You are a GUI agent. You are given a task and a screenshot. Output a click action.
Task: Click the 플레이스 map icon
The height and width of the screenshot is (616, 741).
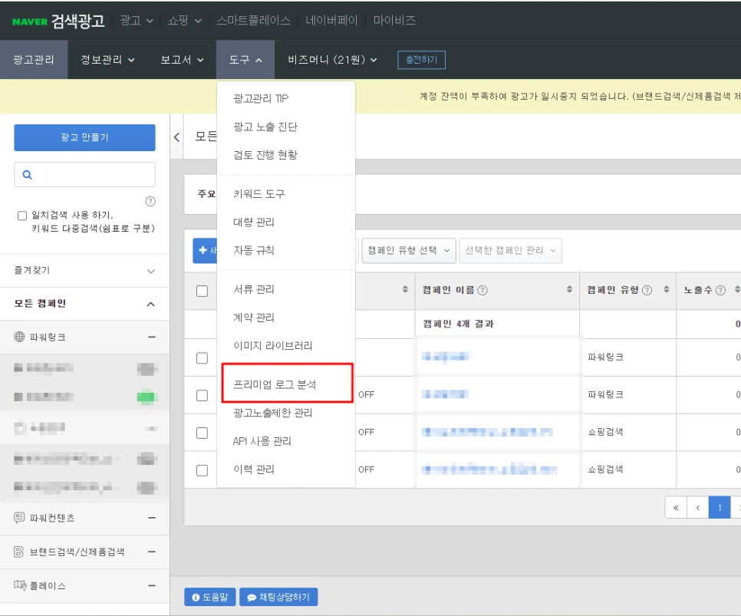[x=20, y=585]
